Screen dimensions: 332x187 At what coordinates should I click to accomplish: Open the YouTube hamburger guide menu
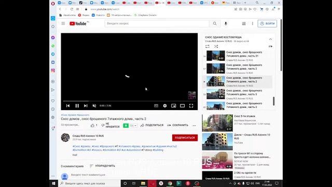click(x=63, y=23)
